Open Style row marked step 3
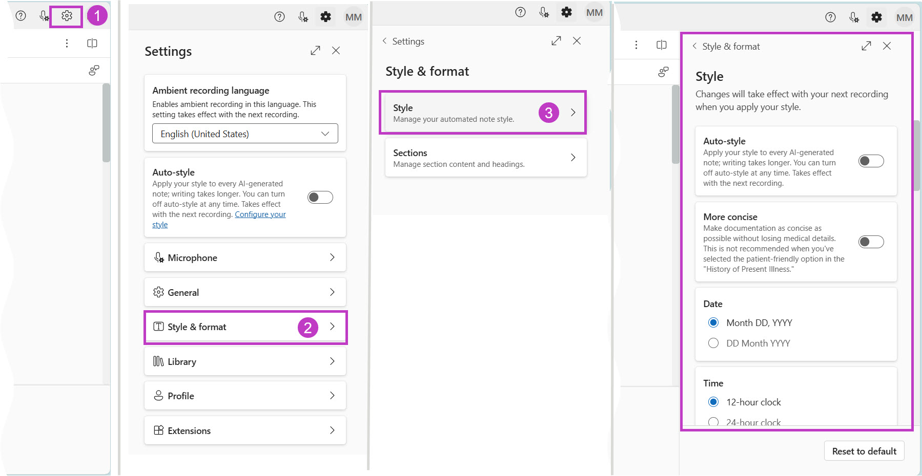 tap(482, 113)
